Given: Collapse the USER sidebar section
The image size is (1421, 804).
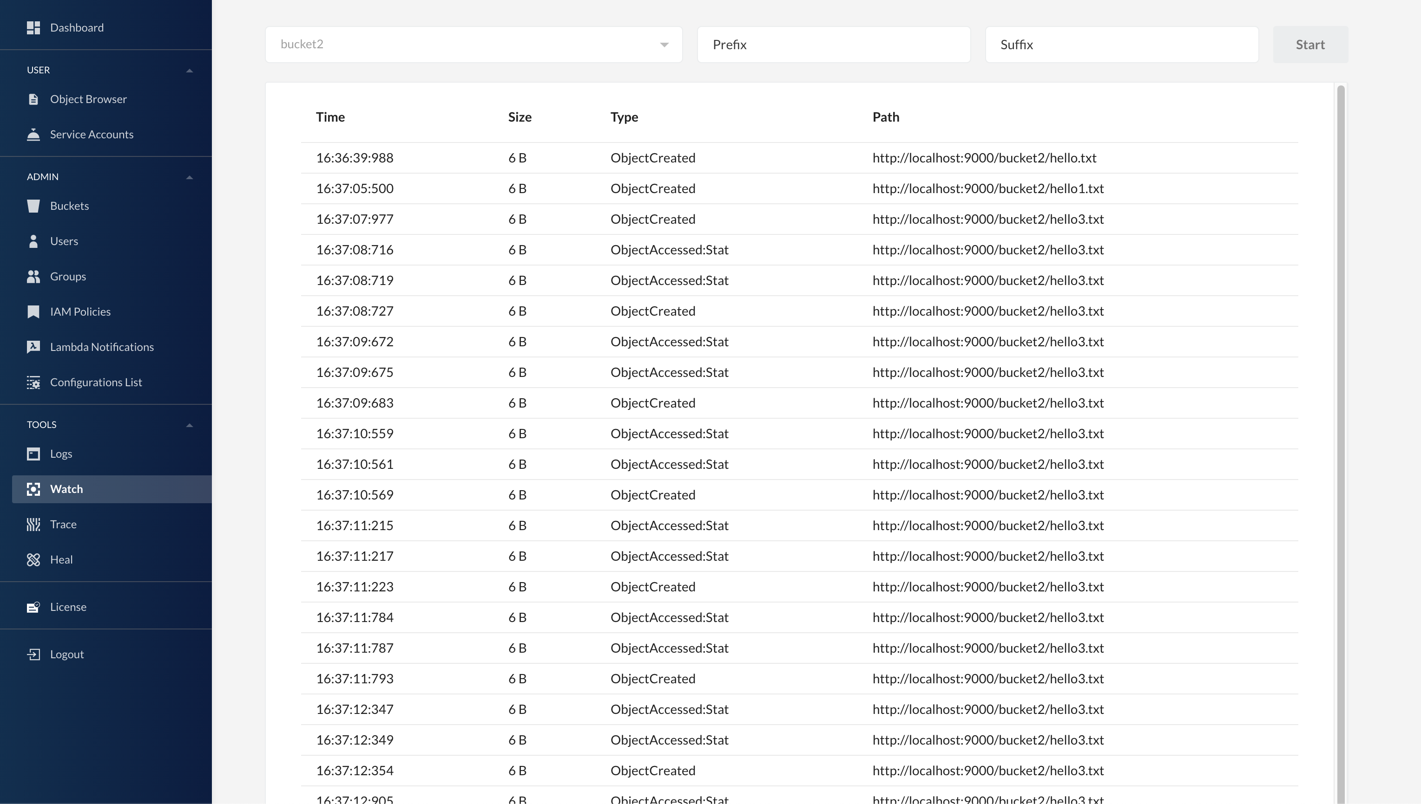Looking at the screenshot, I should (x=190, y=70).
